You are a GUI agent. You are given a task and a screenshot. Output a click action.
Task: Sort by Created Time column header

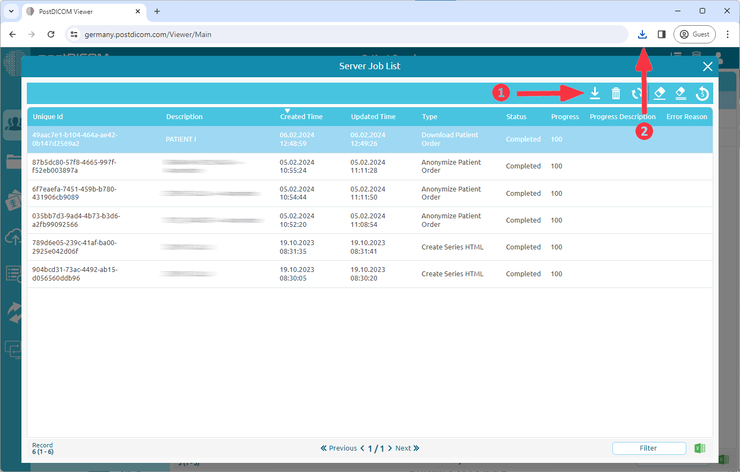tap(301, 116)
